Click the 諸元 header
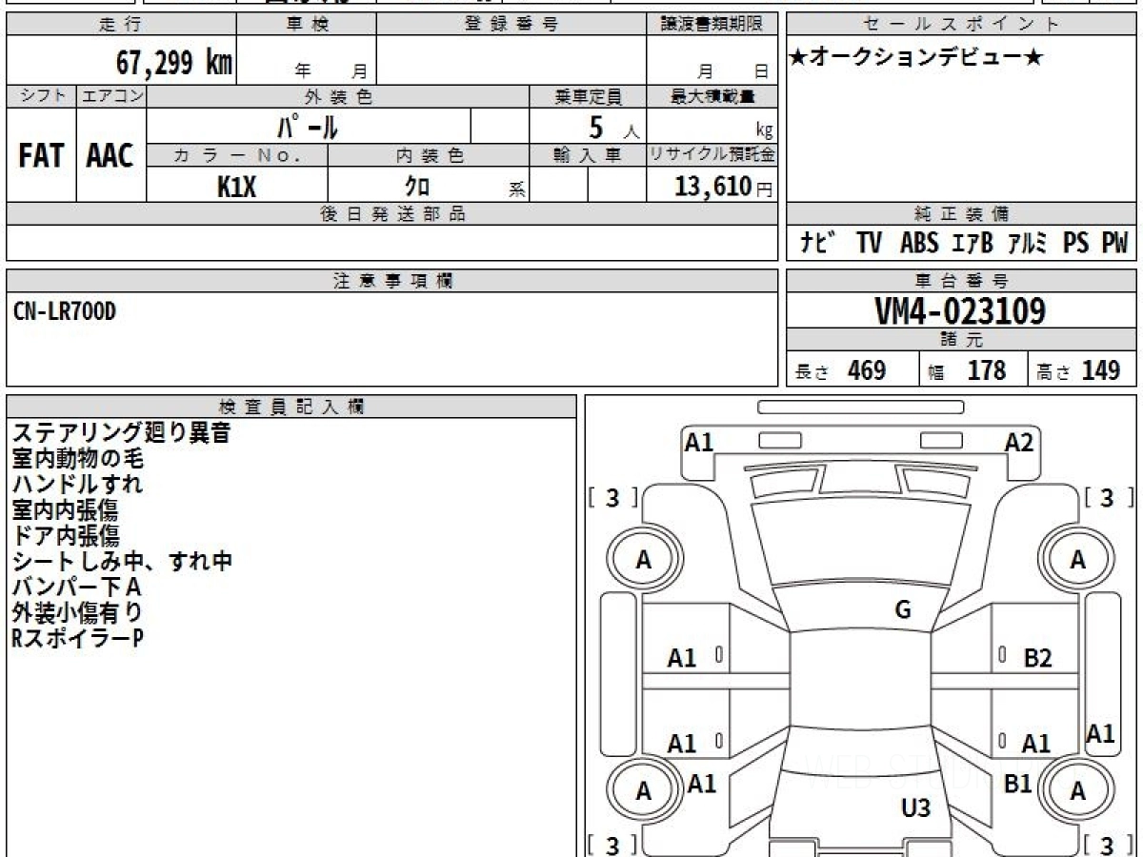Image resolution: width=1143 pixels, height=857 pixels. [x=961, y=340]
